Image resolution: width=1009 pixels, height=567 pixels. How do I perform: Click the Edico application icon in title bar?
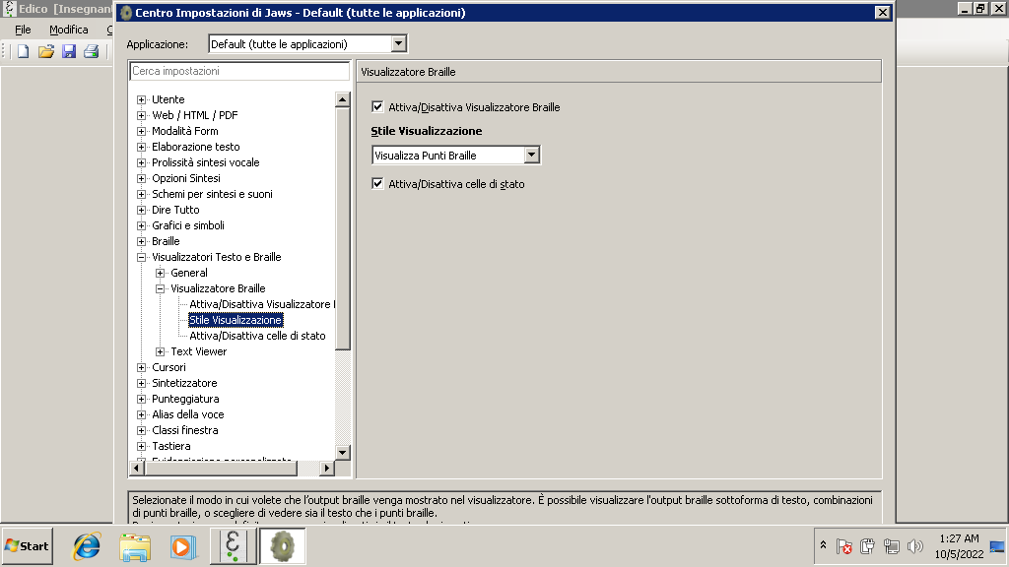[9, 8]
